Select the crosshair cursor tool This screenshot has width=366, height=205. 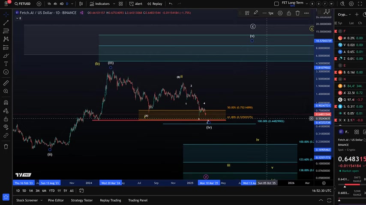point(6,15)
